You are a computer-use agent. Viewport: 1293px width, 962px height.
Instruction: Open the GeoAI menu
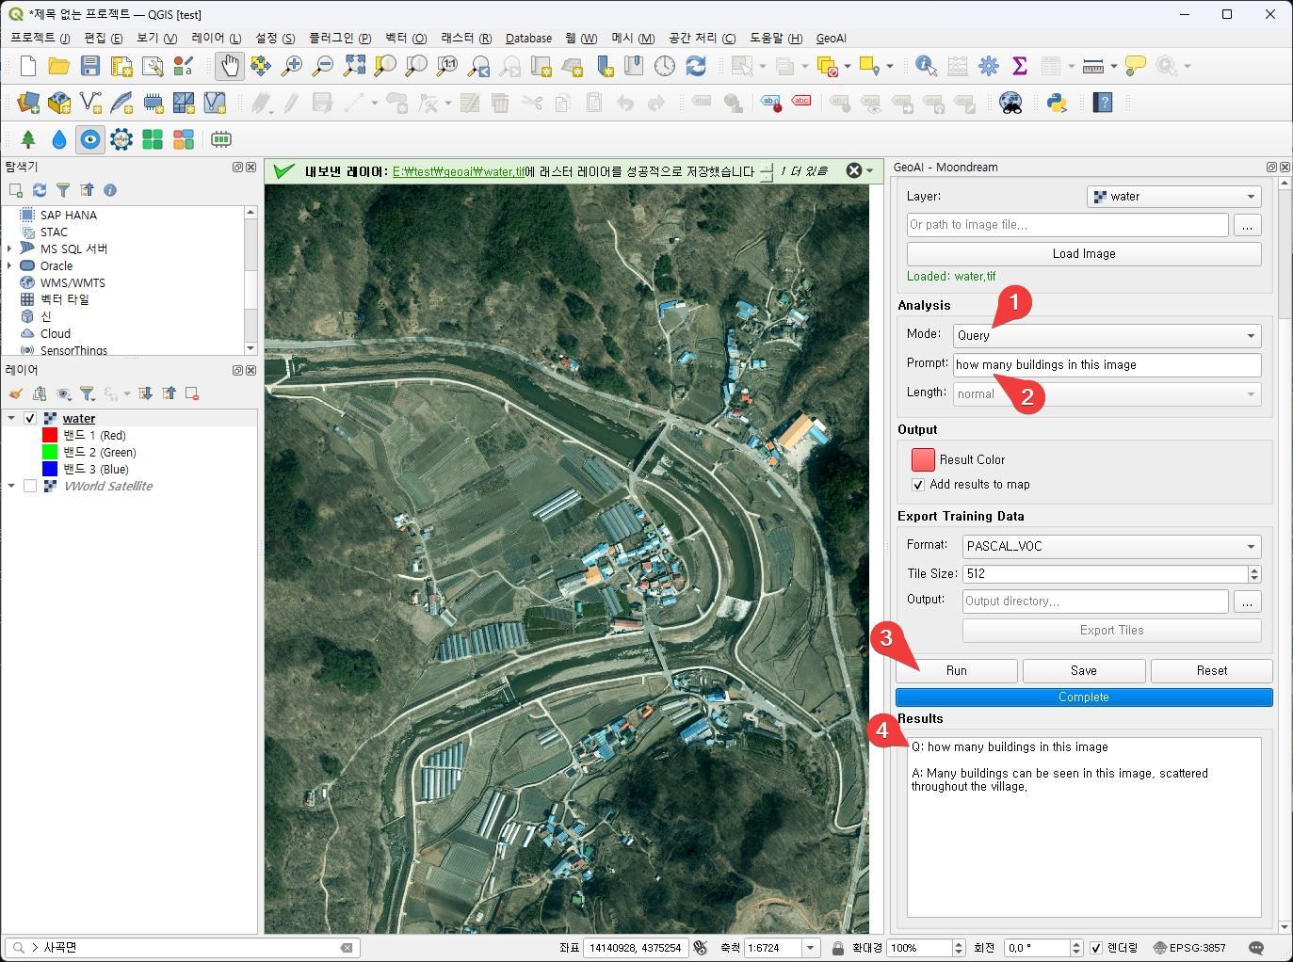pos(831,39)
